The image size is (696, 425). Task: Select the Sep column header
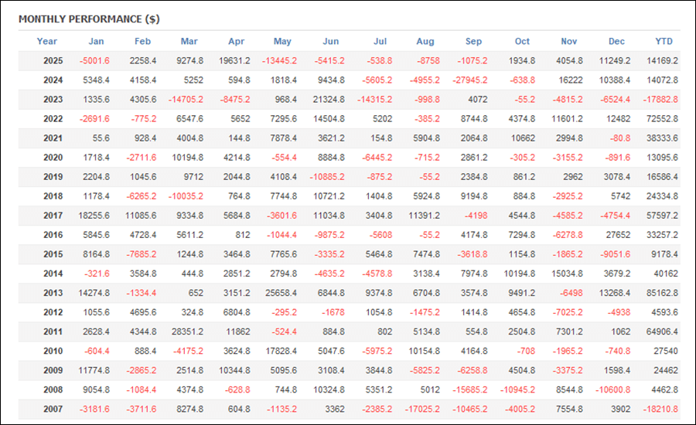coord(474,42)
